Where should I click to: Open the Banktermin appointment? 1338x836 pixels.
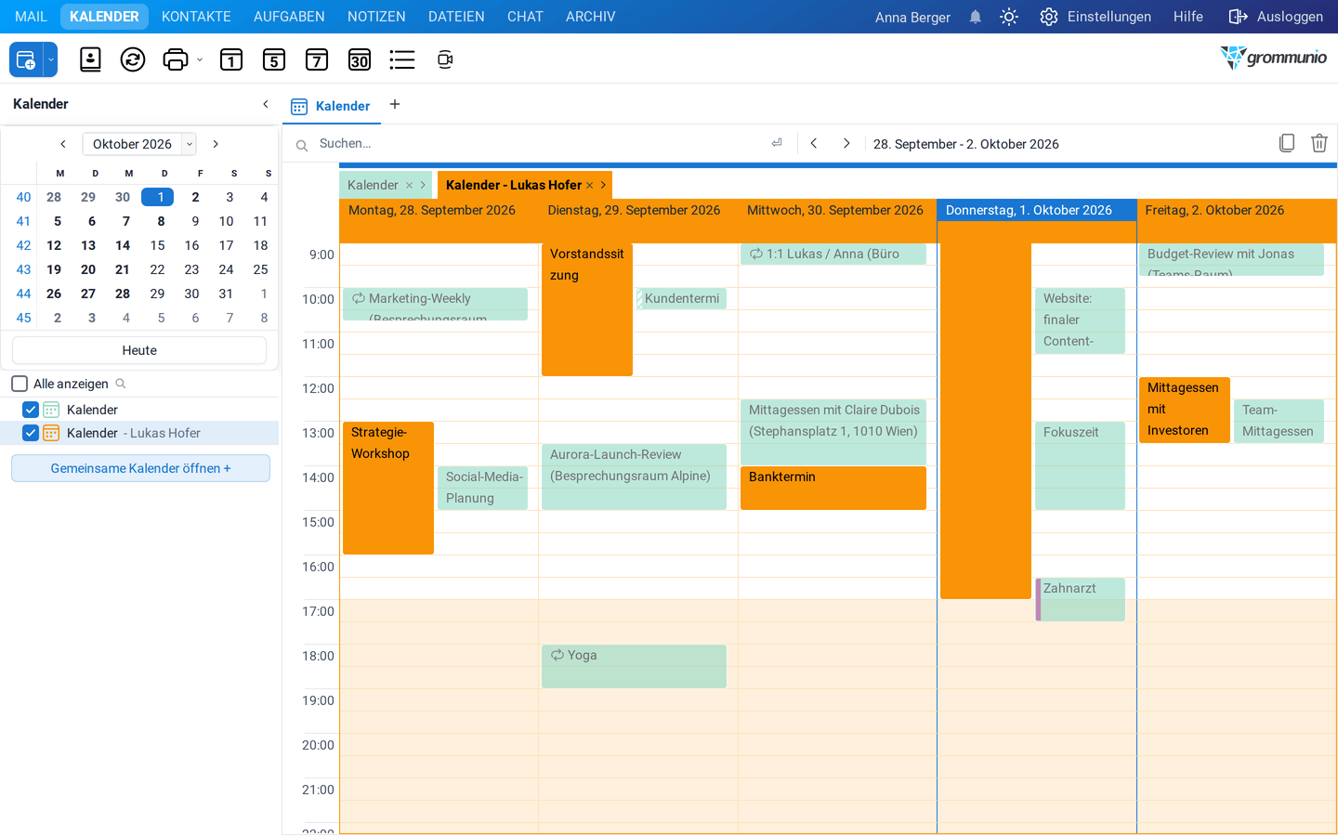point(833,488)
